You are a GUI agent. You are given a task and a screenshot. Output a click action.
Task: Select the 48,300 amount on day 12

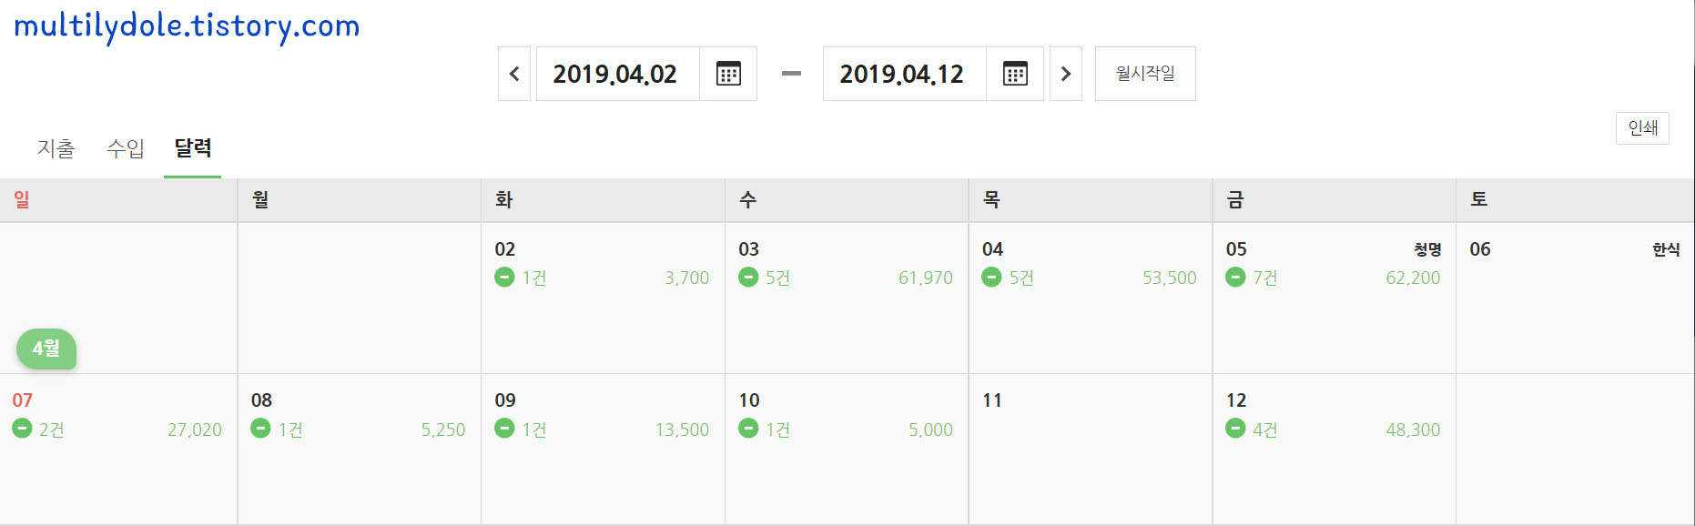(1413, 430)
